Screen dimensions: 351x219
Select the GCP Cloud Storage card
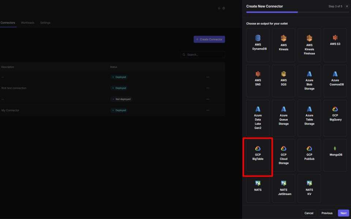pyautogui.click(x=283, y=155)
